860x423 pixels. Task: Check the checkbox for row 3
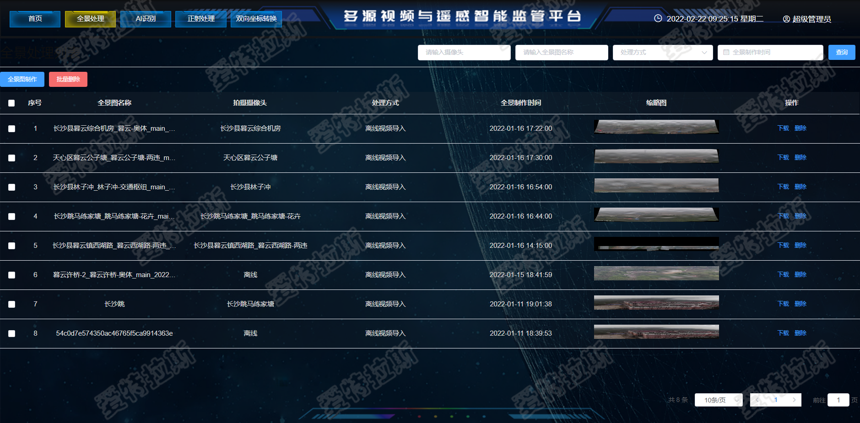click(x=11, y=187)
